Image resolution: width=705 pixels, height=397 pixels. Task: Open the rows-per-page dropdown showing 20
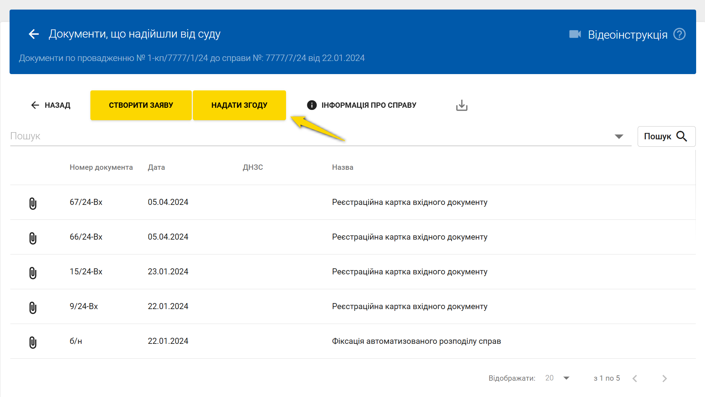pos(566,378)
